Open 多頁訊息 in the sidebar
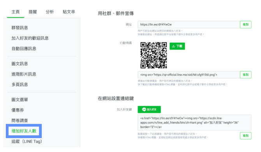261x152 pixels. tap(19, 85)
